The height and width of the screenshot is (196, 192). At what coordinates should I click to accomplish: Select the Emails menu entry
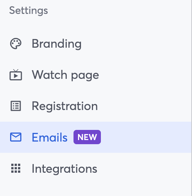click(x=96, y=137)
